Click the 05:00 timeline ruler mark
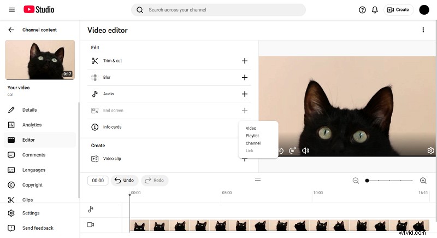The height and width of the screenshot is (238, 437). 227,193
